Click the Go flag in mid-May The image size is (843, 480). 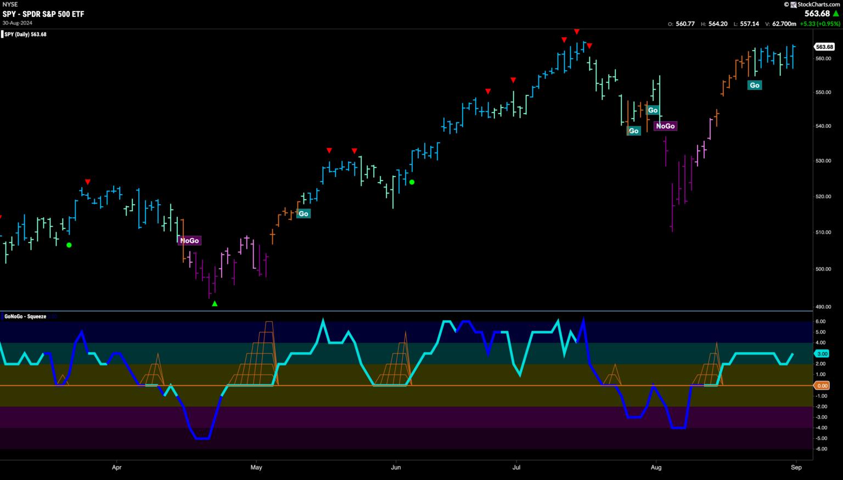(303, 213)
